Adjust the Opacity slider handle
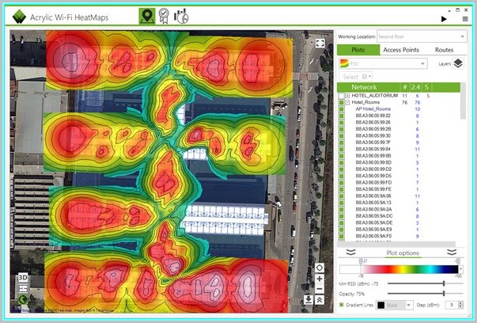 point(444,293)
